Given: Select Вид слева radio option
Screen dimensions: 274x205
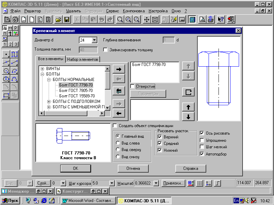Looking at the screenshot, I should 118,143.
